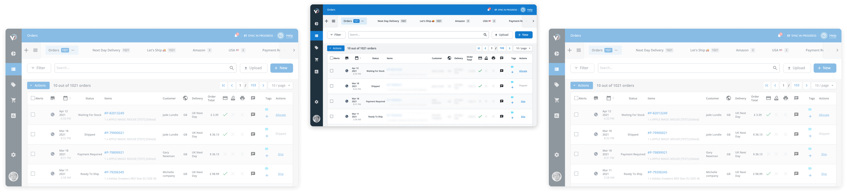Tick the Alerts select-all checkbox in center window
This screenshot has height=193, width=847.
[x=332, y=58]
